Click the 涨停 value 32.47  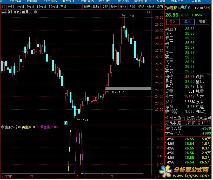point(190,77)
